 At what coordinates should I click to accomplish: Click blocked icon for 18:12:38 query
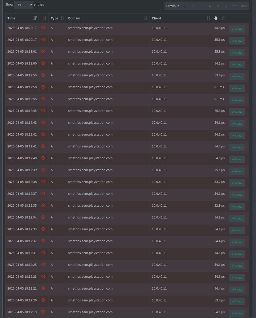pos(43,182)
